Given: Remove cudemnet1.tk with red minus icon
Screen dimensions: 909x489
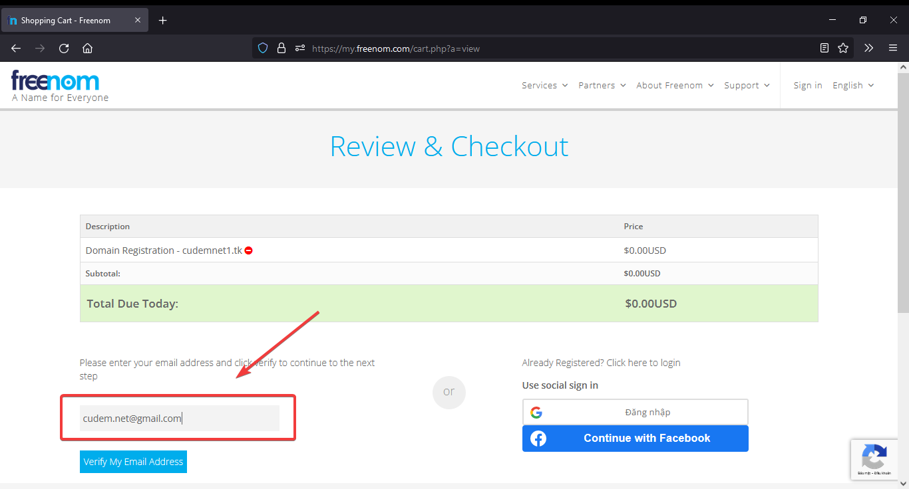Looking at the screenshot, I should [x=248, y=250].
